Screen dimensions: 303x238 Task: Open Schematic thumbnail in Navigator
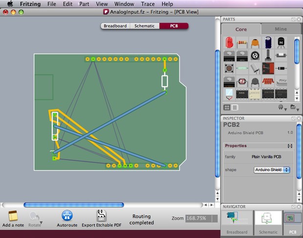tap(268, 218)
